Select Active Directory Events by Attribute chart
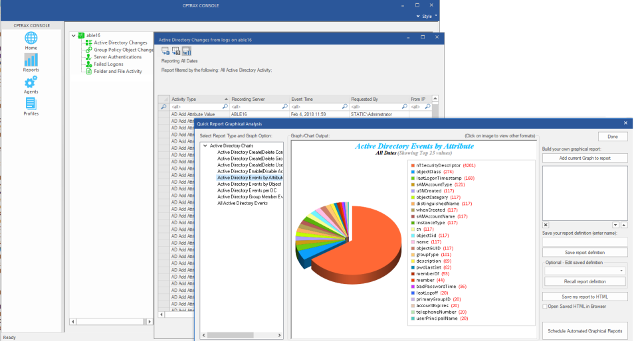Screen dimensions: 638x341 click(x=250, y=178)
